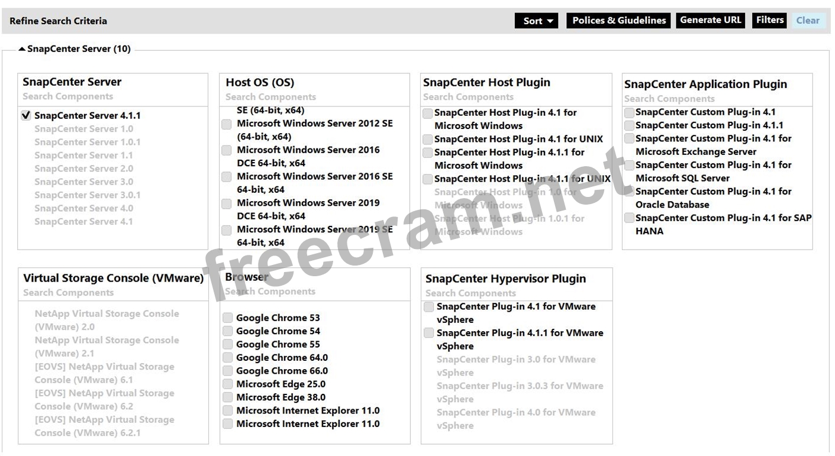Click the greyed SnapCenter Server 1.1 entry
This screenshot has width=835, height=456.
84,156
